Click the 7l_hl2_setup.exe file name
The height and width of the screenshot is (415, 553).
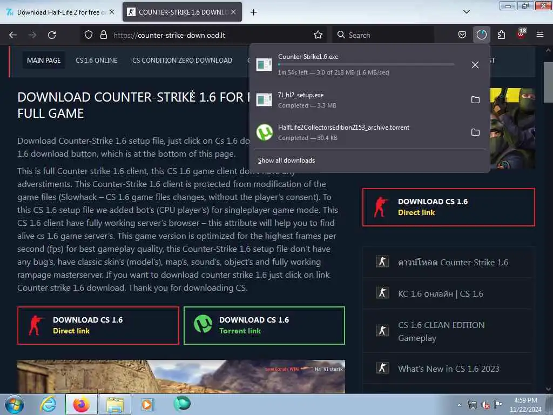click(x=300, y=95)
